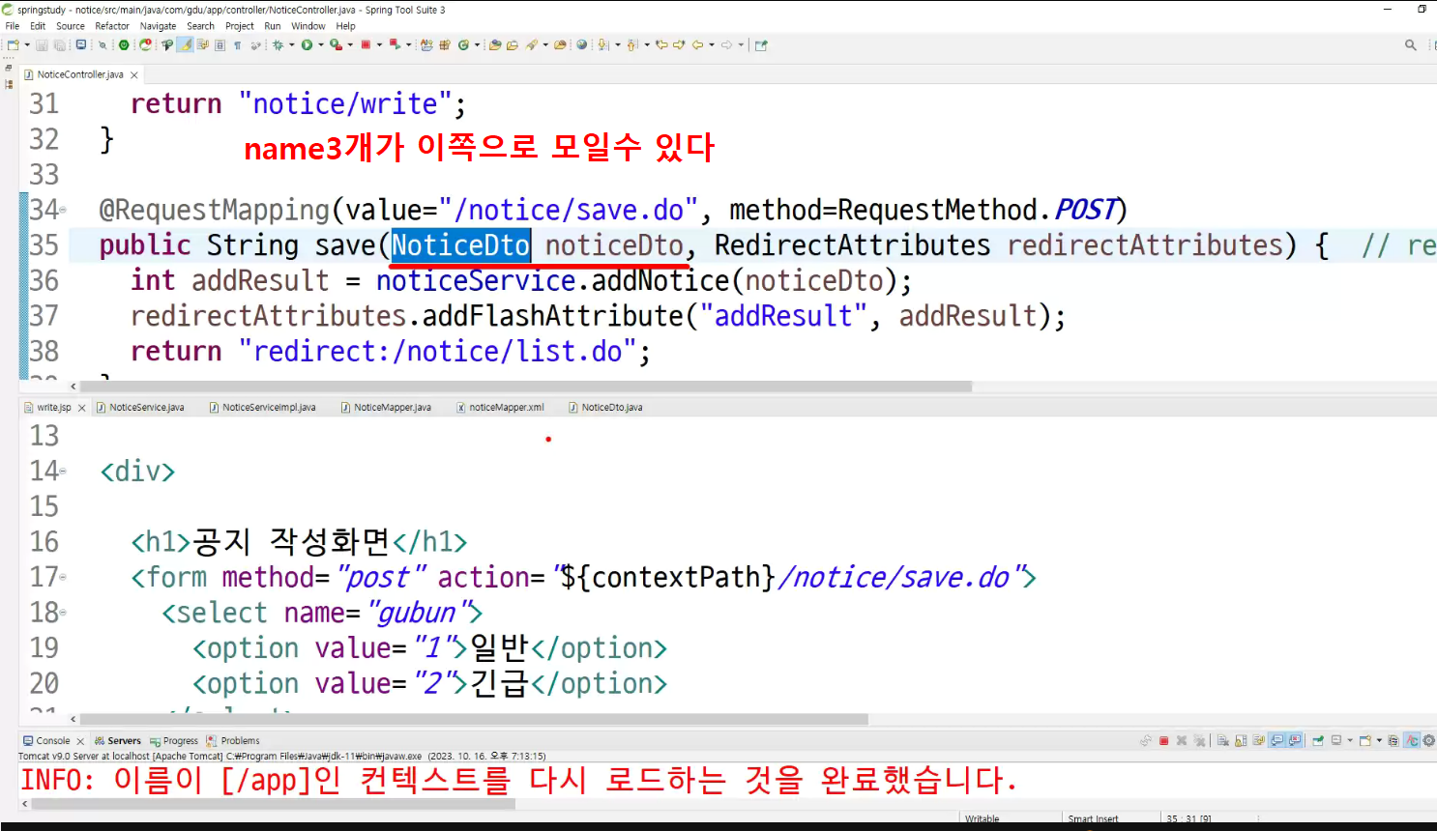
Task: Toggle Show Whitespace Characters pilcrow icon
Action: pyautogui.click(x=237, y=44)
